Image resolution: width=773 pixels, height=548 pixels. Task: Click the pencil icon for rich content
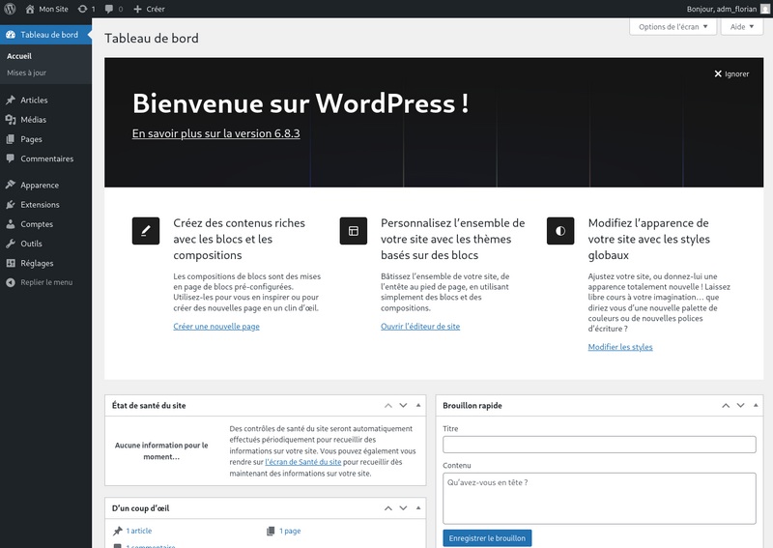[x=146, y=231]
